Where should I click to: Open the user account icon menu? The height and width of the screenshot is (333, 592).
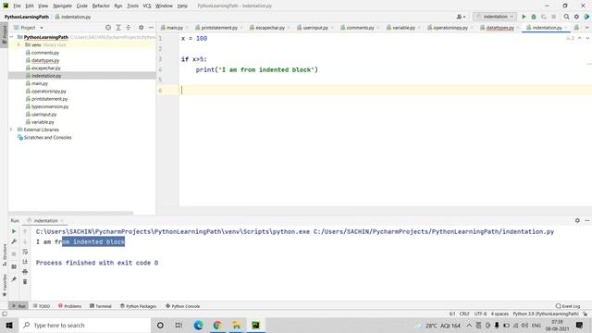(461, 17)
